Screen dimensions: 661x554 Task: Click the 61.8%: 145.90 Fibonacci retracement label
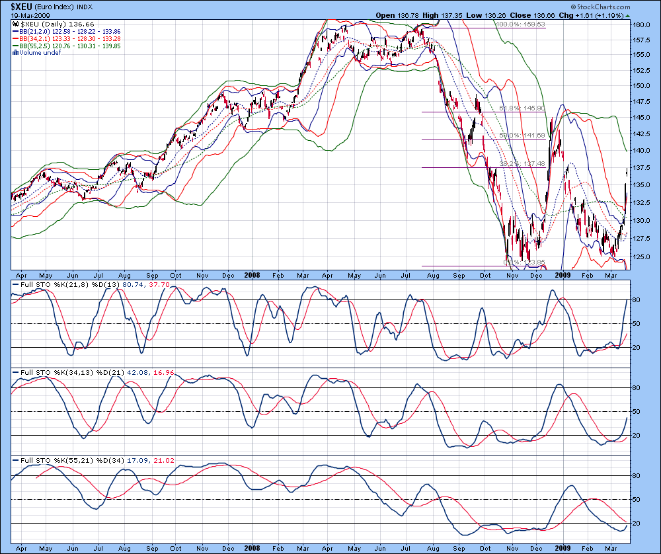522,108
